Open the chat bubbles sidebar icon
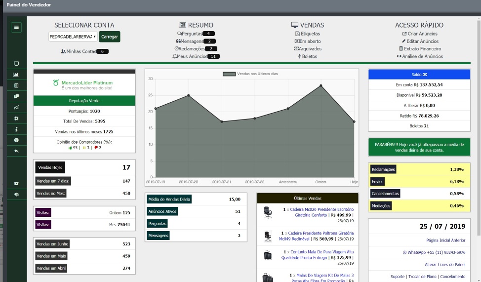This screenshot has height=282, width=481. pyautogui.click(x=16, y=96)
